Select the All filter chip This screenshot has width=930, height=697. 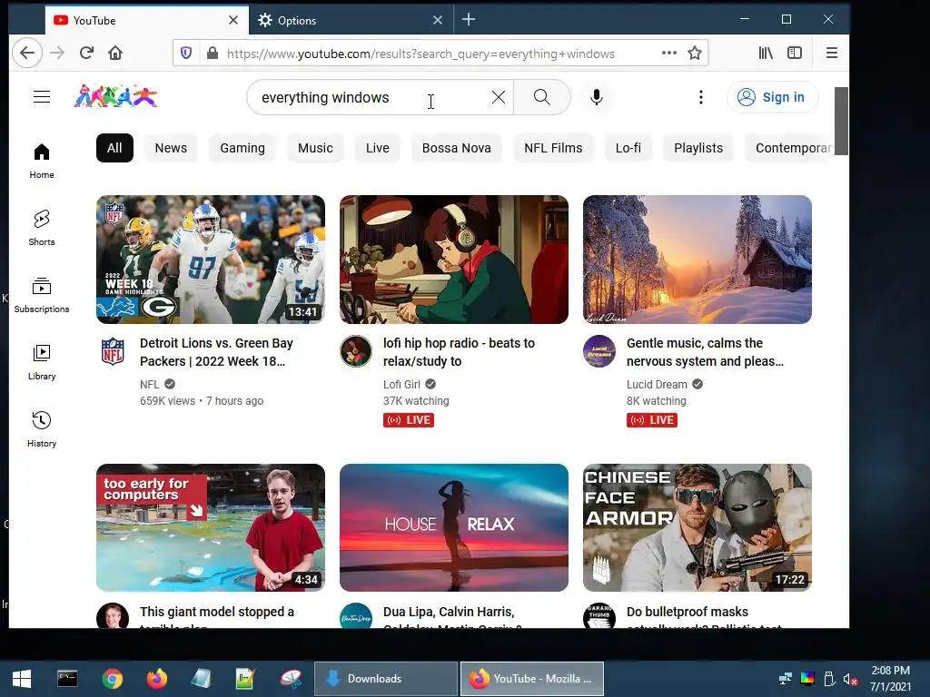pos(114,148)
